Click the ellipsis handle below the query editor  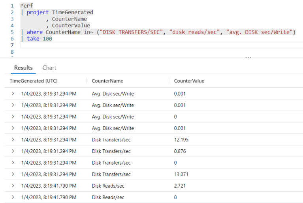pyautogui.click(x=248, y=58)
